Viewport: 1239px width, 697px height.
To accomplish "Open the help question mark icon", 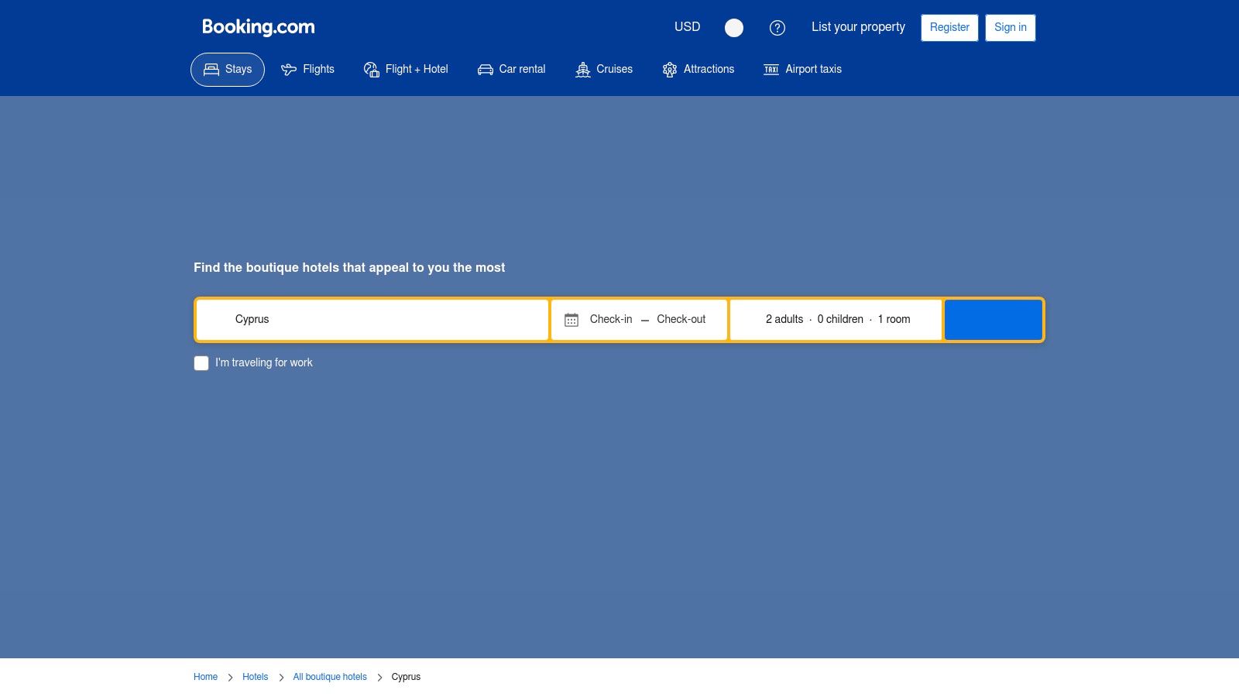I will coord(777,27).
